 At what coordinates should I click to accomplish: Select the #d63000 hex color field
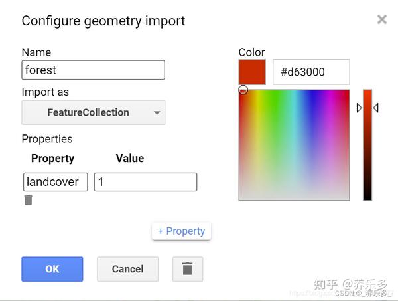coord(311,72)
